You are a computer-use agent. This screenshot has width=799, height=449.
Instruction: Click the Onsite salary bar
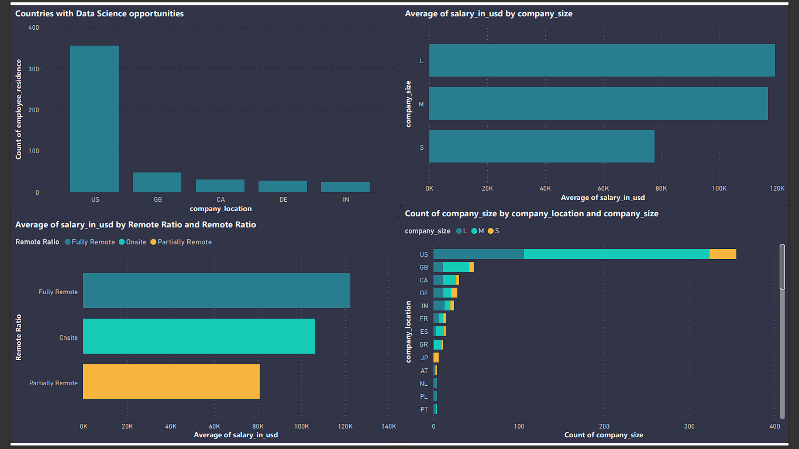pyautogui.click(x=199, y=336)
